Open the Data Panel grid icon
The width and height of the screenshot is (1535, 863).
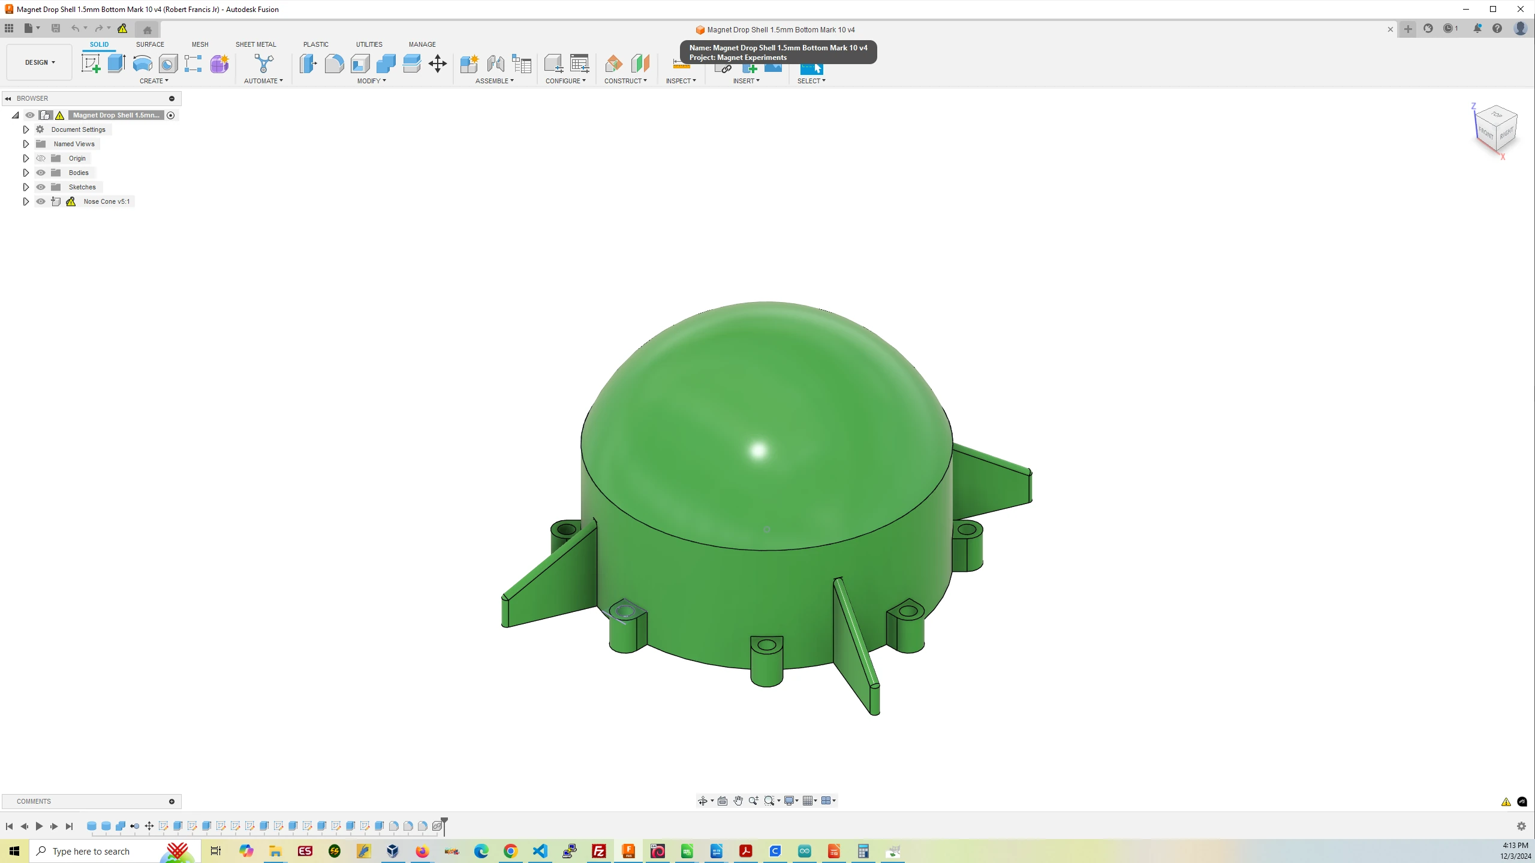9,28
